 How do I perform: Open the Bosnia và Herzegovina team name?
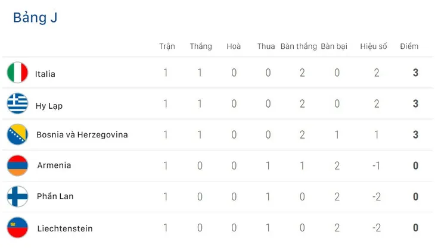(x=82, y=135)
